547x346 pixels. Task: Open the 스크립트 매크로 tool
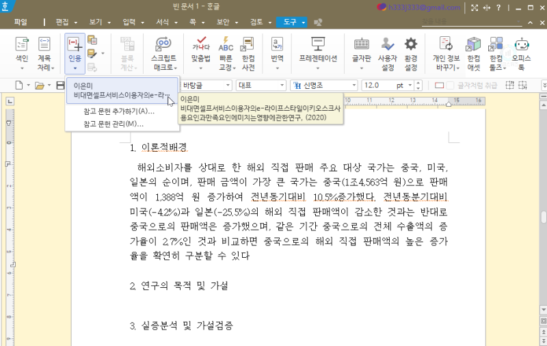[164, 53]
